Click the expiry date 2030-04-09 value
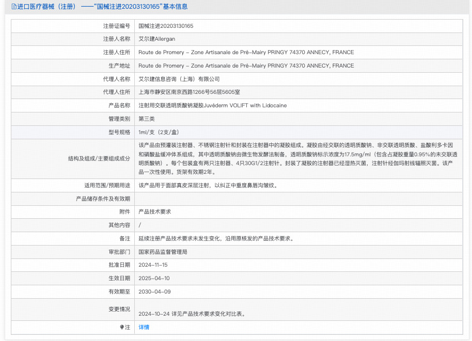 tap(154, 292)
